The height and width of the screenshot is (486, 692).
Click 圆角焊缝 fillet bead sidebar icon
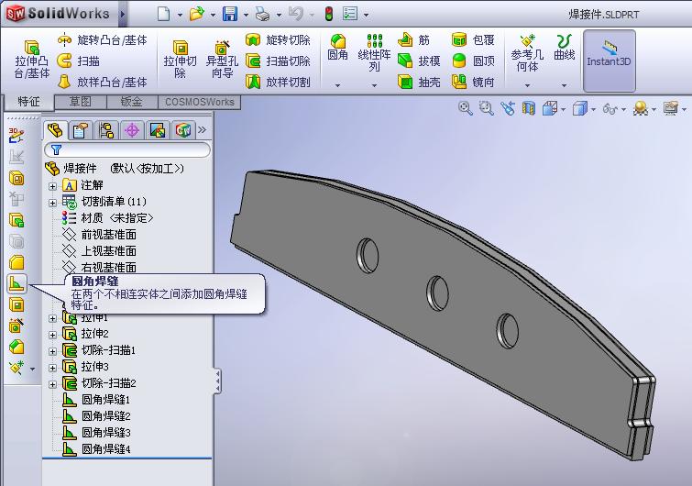pos(16,283)
